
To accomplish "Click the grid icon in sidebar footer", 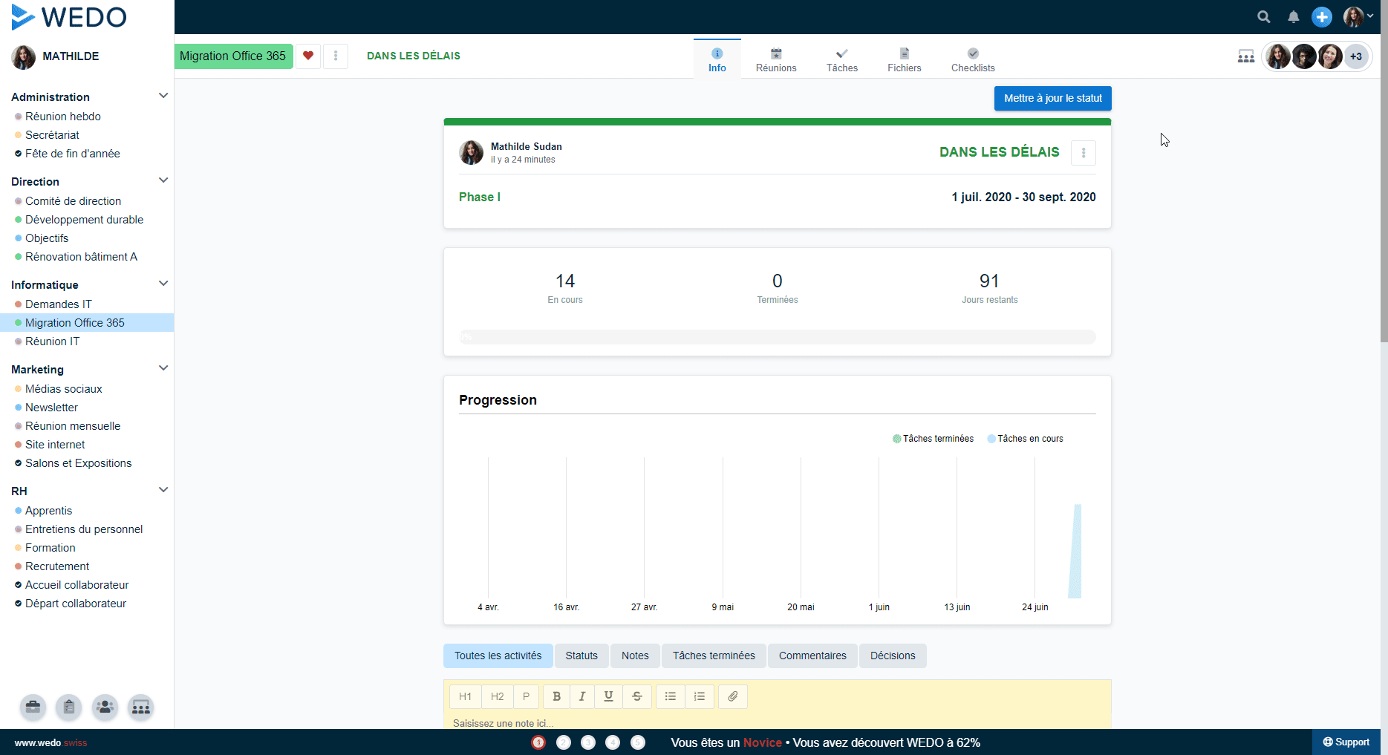I will pos(140,707).
